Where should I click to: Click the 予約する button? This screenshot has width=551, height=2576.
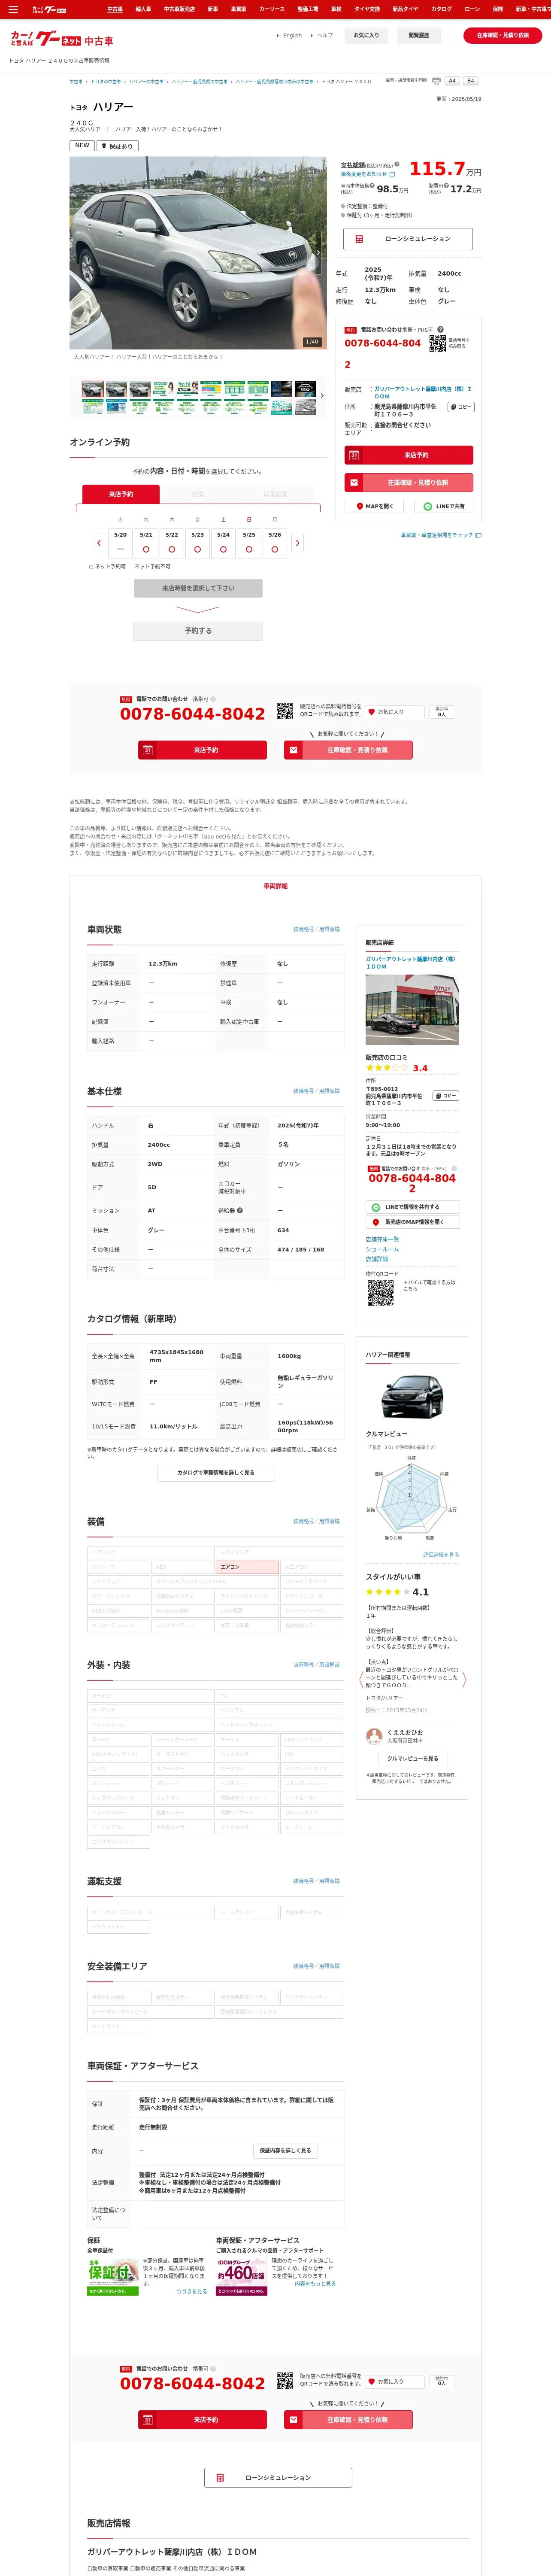pos(198,631)
